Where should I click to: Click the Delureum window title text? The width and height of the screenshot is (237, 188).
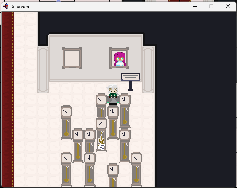click(x=20, y=7)
